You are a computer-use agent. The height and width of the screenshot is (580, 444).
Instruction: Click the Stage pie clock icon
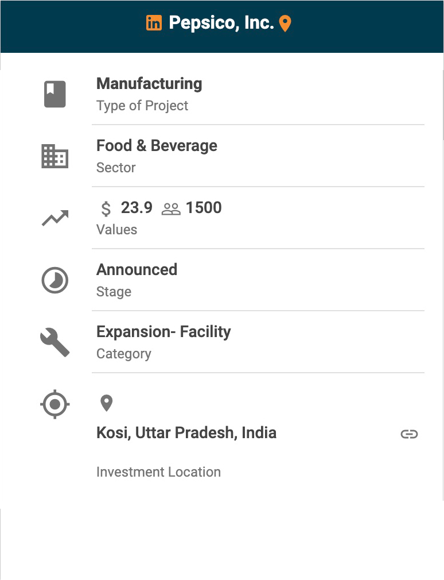(x=55, y=280)
